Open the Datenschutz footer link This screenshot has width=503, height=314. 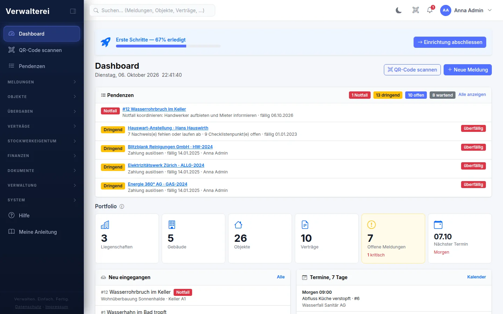tap(28, 307)
